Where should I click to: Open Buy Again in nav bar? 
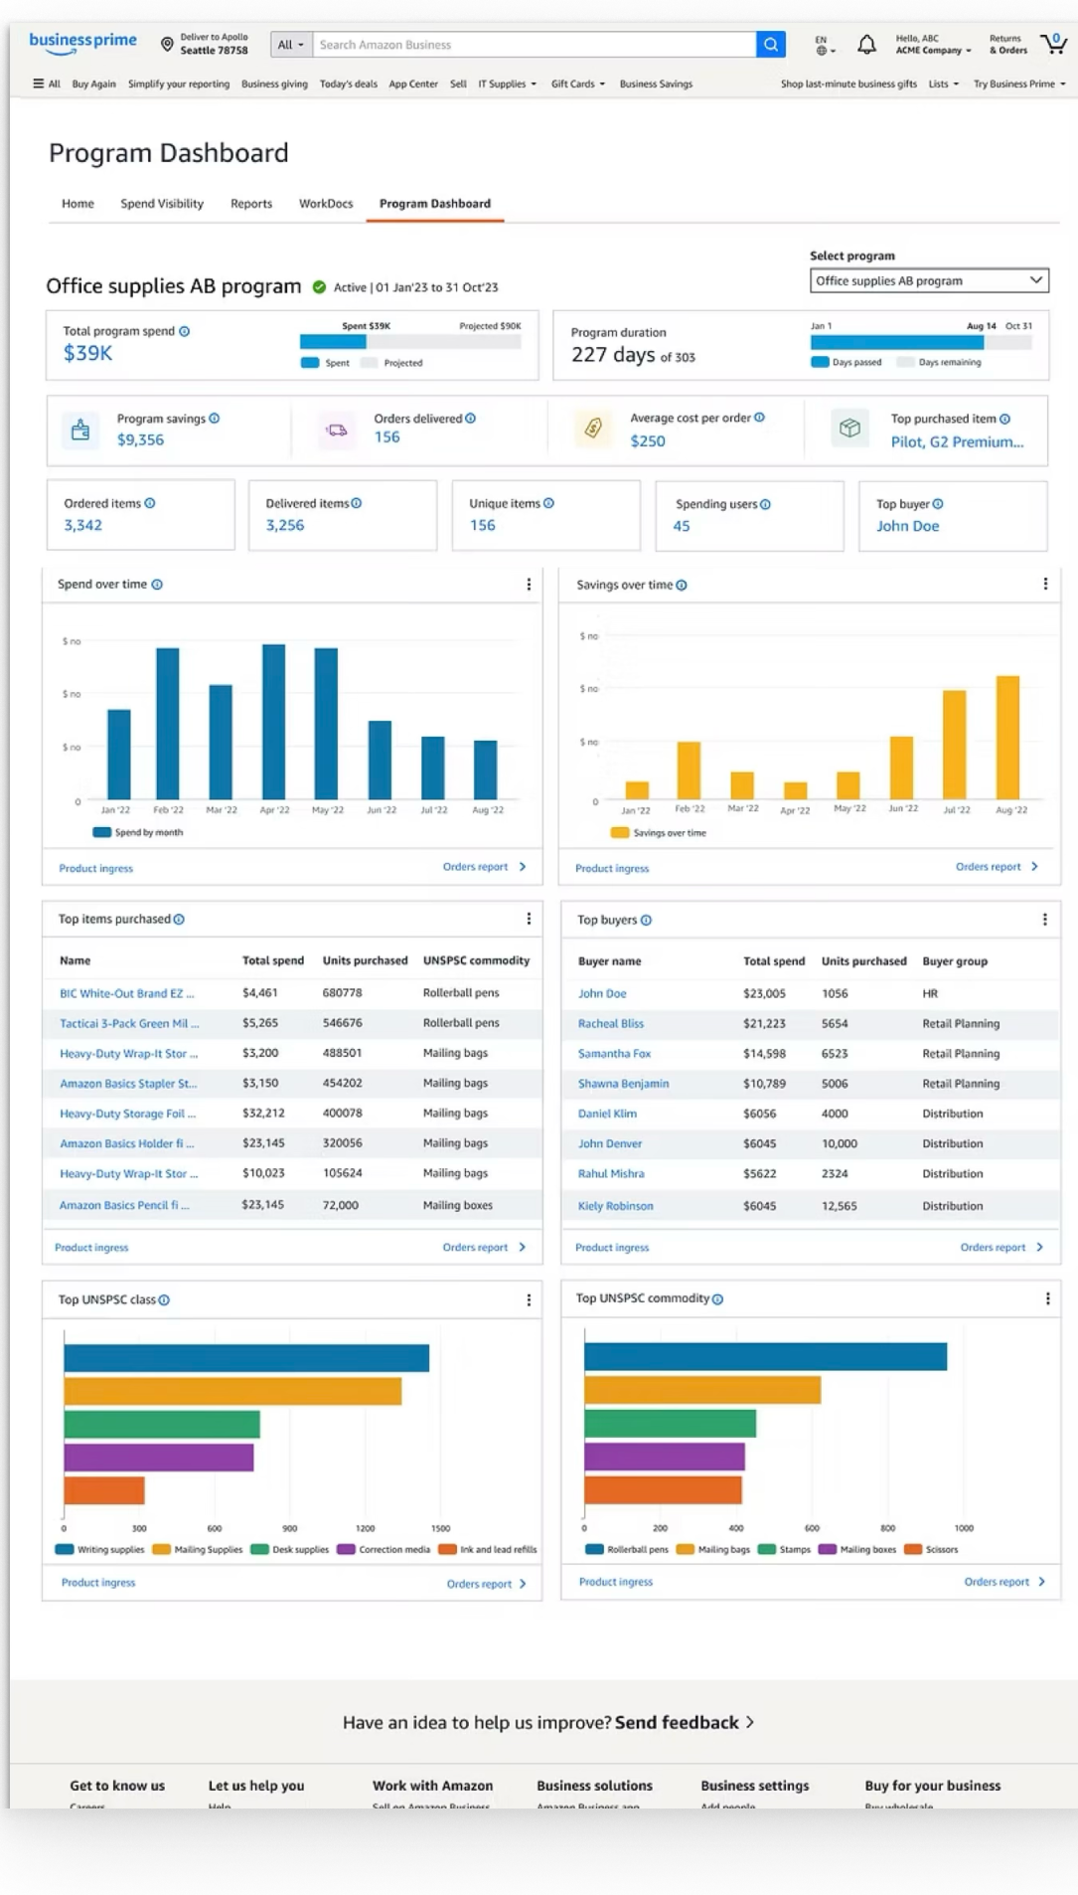pos(93,84)
